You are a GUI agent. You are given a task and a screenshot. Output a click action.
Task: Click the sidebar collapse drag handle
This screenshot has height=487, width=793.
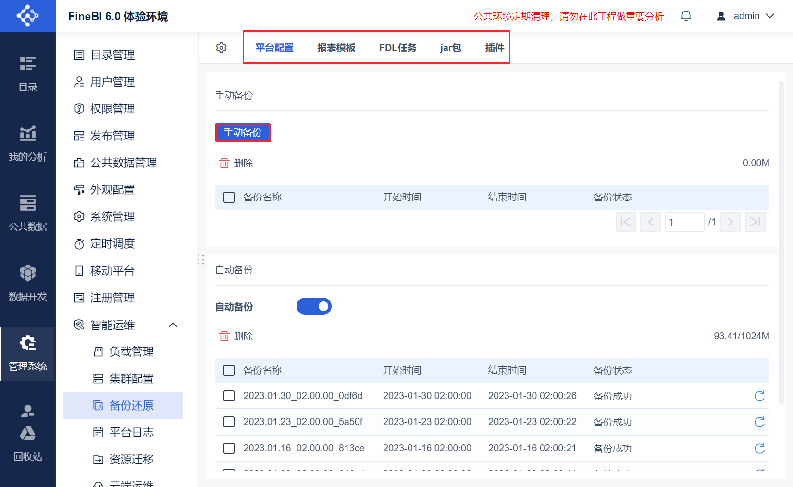200,260
